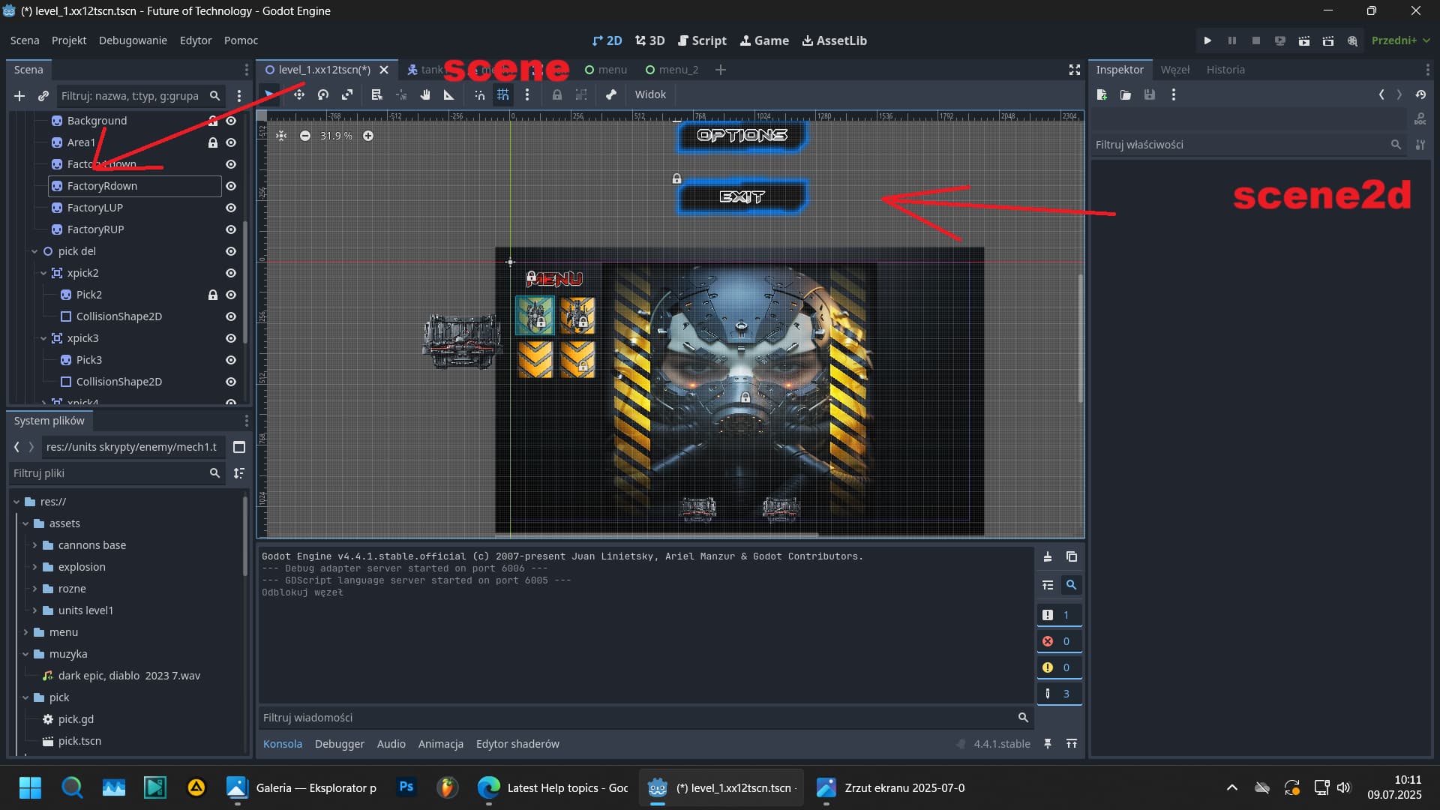The height and width of the screenshot is (810, 1440).
Task: Open Inspector object history icon
Action: (x=1420, y=94)
